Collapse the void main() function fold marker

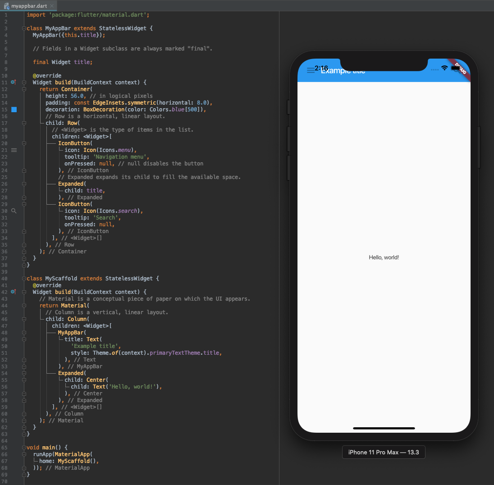pos(24,448)
